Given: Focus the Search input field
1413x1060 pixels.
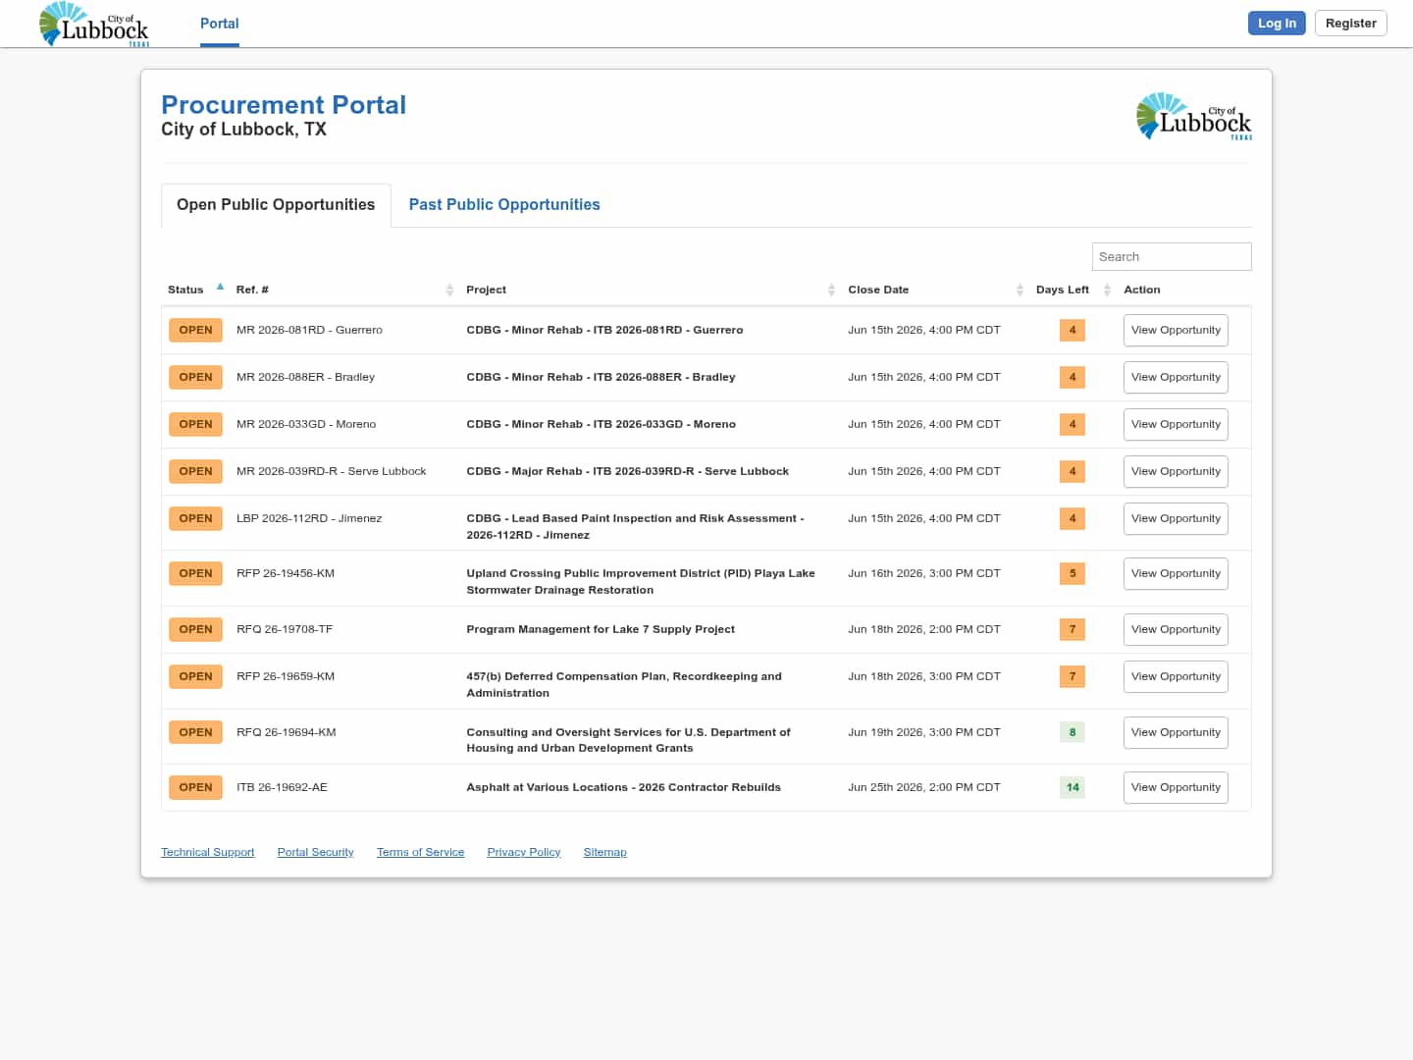Looking at the screenshot, I should pos(1172,257).
